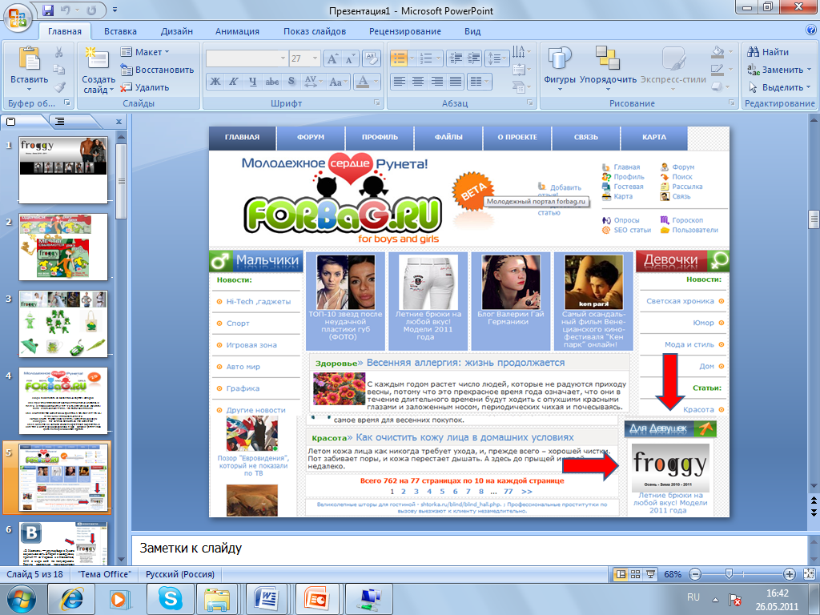Screen dimensions: 820x615
Task: Increase list indent level
Action: [473, 58]
